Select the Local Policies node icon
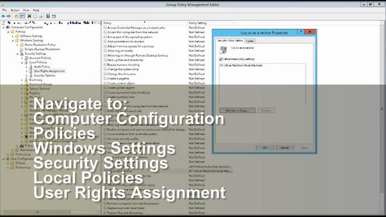Image resolution: width=386 pixels, height=217 pixels. click(x=26, y=62)
